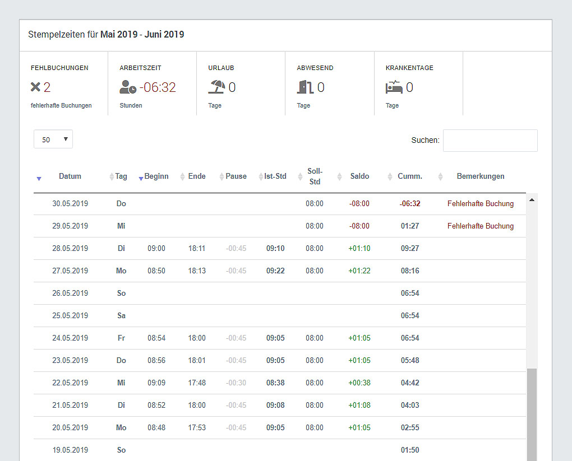This screenshot has height=461, width=572.
Task: Sort table by Datum column
Action: [70, 176]
